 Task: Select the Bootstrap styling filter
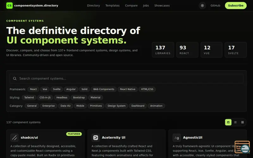79,98
